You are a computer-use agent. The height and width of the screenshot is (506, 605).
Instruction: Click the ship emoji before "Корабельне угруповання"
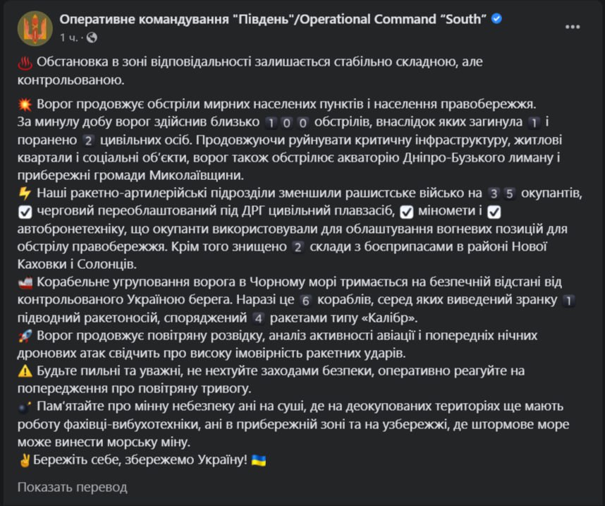pyautogui.click(x=24, y=283)
